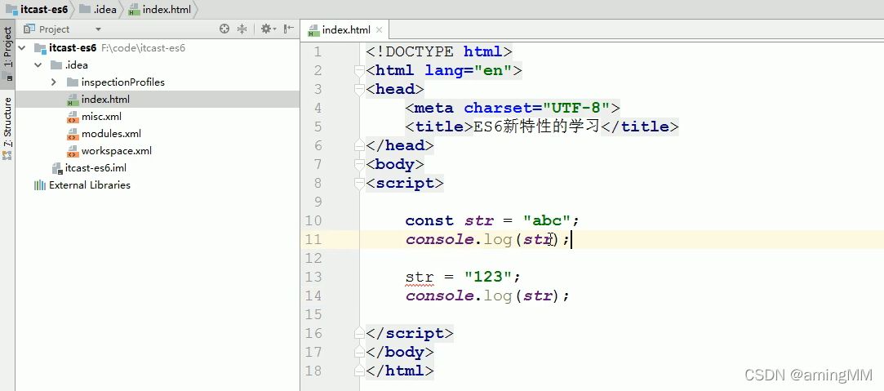
Task: Click the title text ES6新特性的学习
Action: [537, 127]
